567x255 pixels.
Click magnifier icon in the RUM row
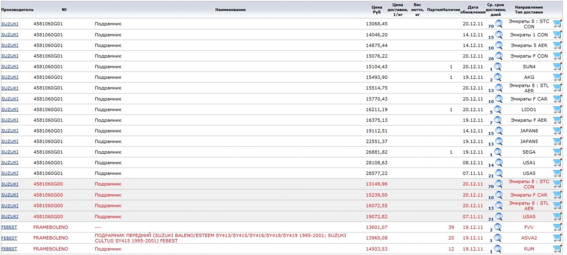[x=499, y=248]
